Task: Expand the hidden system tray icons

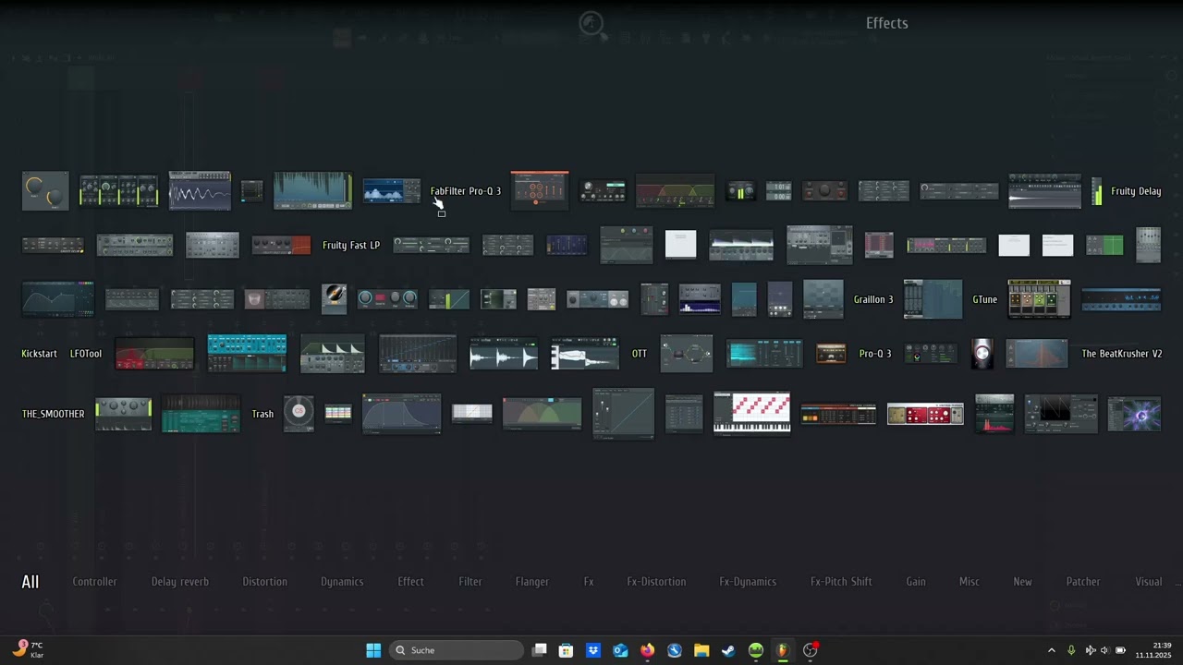Action: tap(1051, 650)
